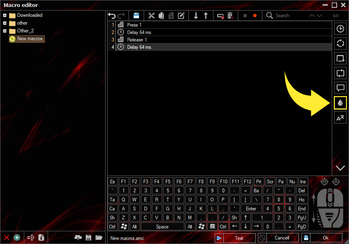349x244 pixels.
Task: Cut the selected action with the scissors icon
Action: tap(152, 15)
